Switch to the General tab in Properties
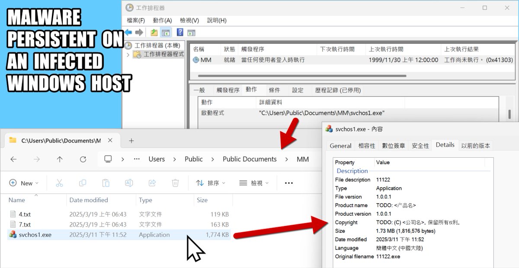This screenshot has height=268, width=519. pyautogui.click(x=340, y=146)
